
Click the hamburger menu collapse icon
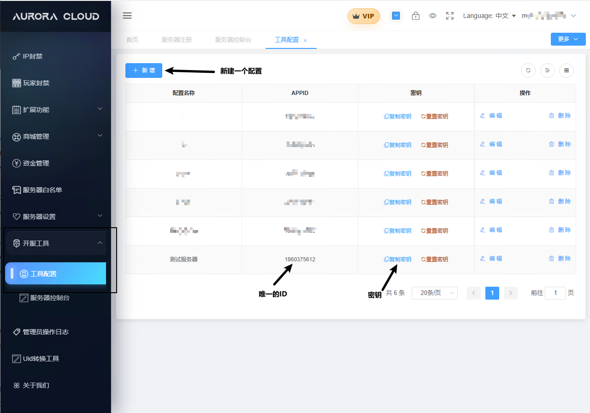click(x=127, y=16)
